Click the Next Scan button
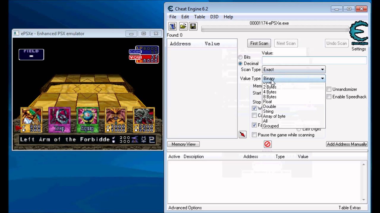The height and width of the screenshot is (213, 380). [x=286, y=43]
